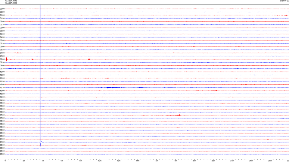
Task: Click the 09:30 trace label
Action: [2, 69]
